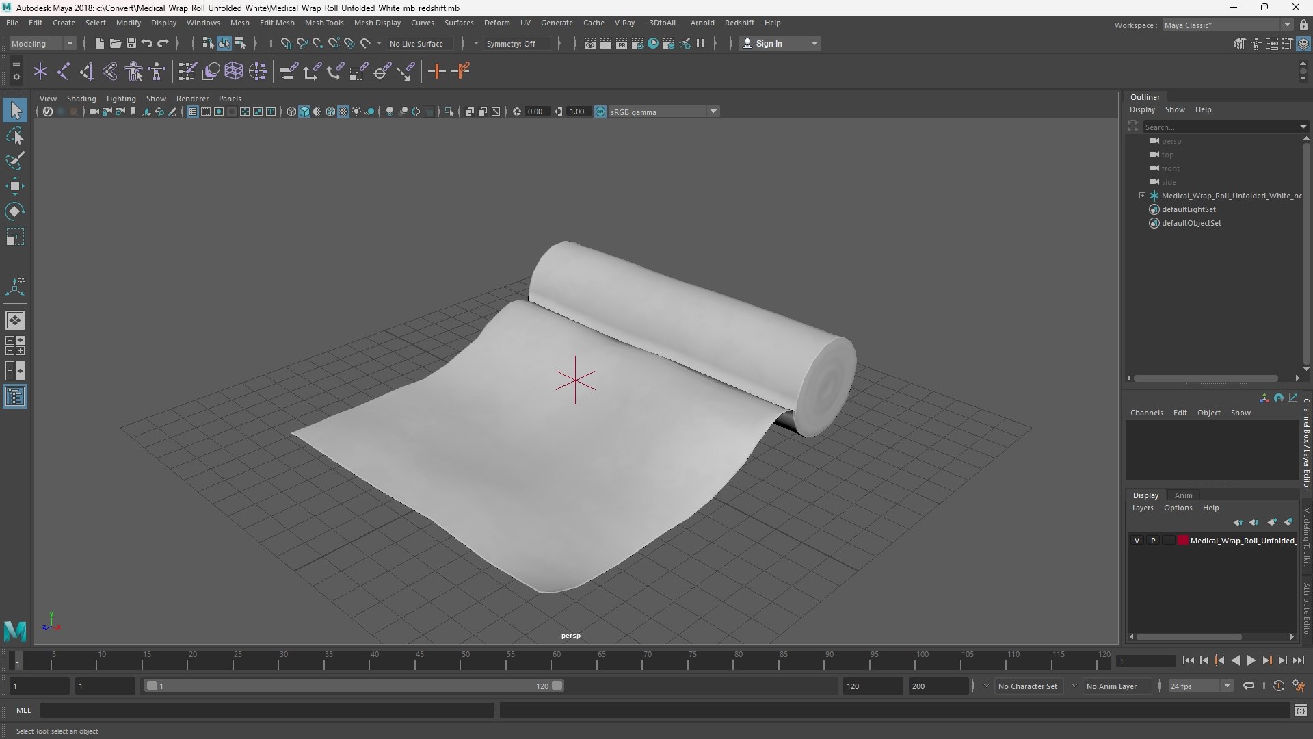
Task: Toggle viewport grid display icon
Action: [193, 112]
